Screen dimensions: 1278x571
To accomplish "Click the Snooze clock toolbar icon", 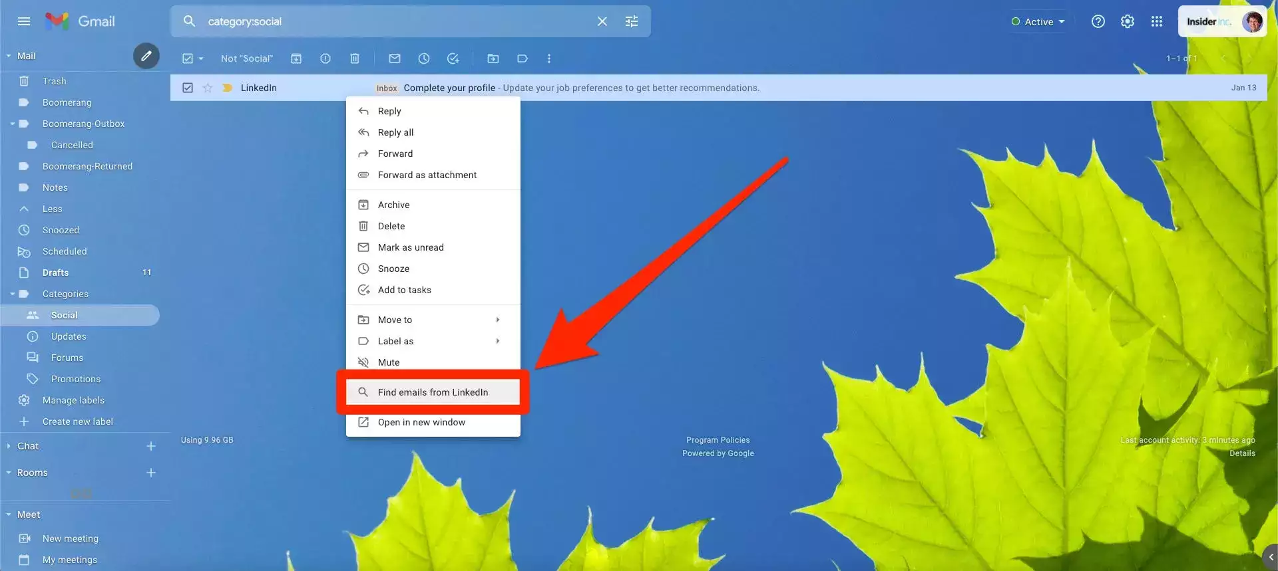I will coord(424,58).
